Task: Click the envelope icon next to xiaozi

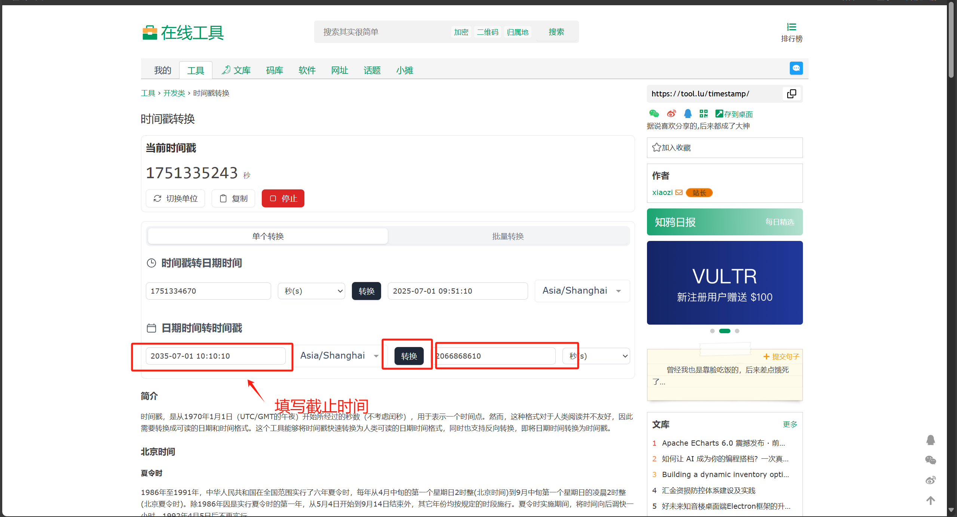Action: click(x=679, y=192)
